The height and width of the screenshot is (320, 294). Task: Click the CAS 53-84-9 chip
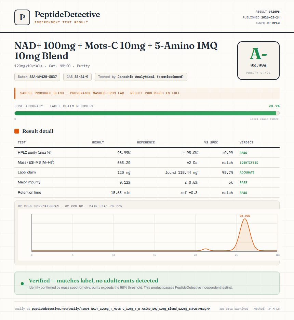tap(78, 77)
